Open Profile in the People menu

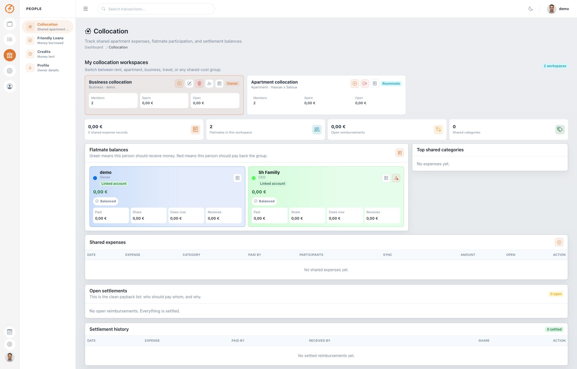47,68
